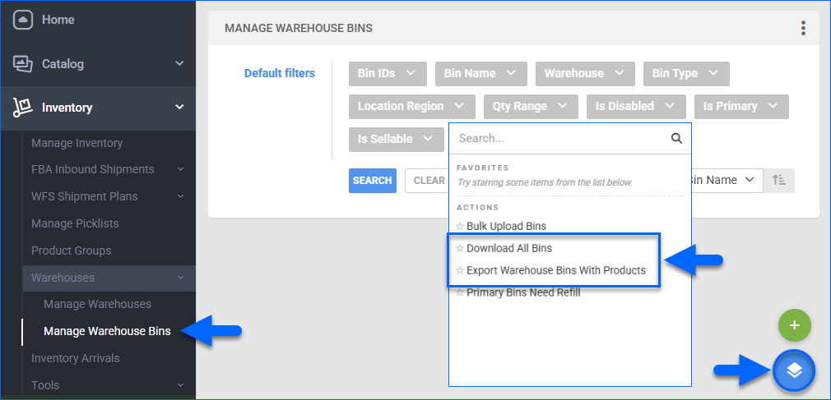The width and height of the screenshot is (831, 400).
Task: Toggle the sort order icon
Action: click(x=779, y=180)
